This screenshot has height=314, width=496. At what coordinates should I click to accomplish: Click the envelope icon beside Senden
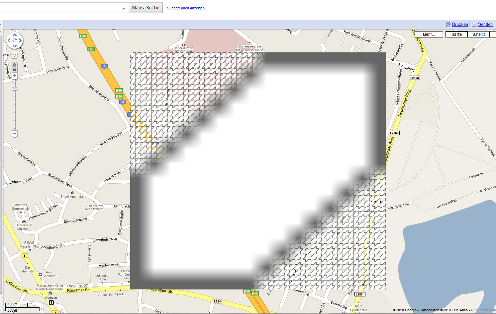(474, 25)
